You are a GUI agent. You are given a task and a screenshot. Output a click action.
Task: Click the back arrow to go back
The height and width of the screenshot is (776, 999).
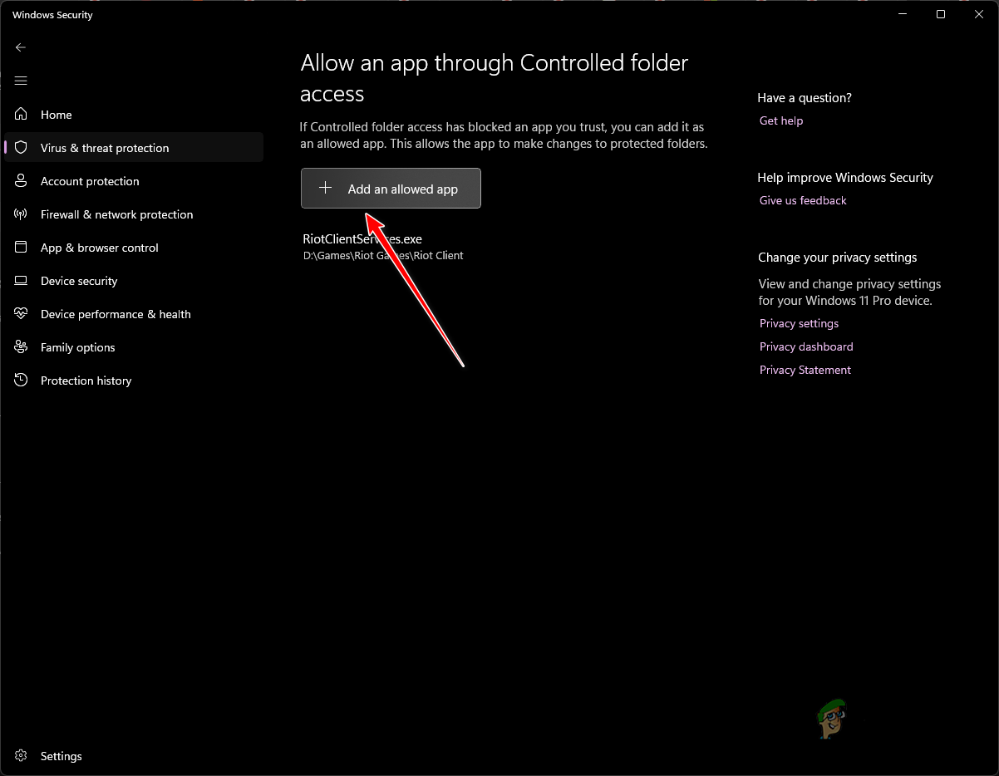point(20,47)
